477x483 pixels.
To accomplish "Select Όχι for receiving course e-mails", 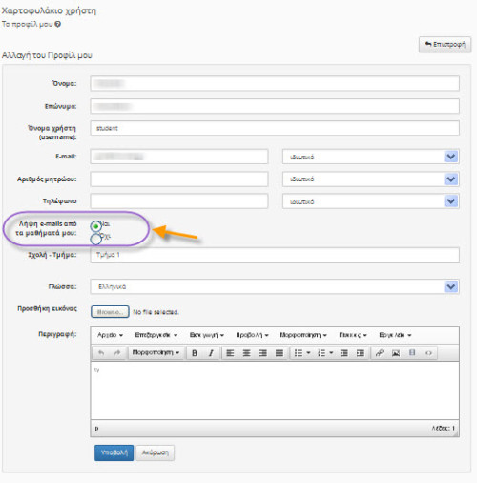I will point(95,239).
